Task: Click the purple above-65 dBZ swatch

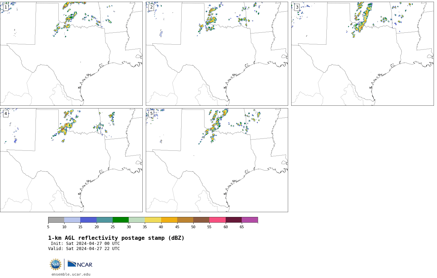Action: [x=250, y=220]
